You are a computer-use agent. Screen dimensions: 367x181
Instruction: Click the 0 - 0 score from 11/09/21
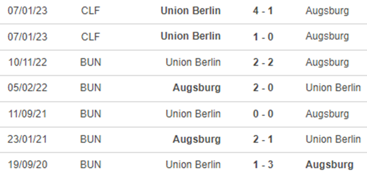[x=263, y=114]
